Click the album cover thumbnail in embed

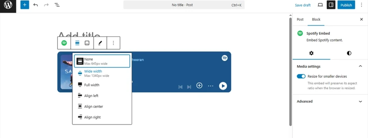[x=66, y=72]
